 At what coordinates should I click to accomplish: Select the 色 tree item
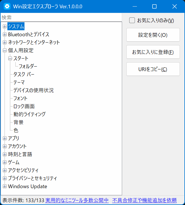tap(16, 130)
